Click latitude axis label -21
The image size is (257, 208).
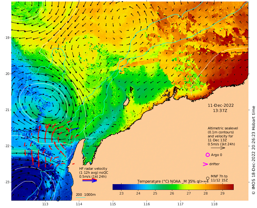click(7, 110)
